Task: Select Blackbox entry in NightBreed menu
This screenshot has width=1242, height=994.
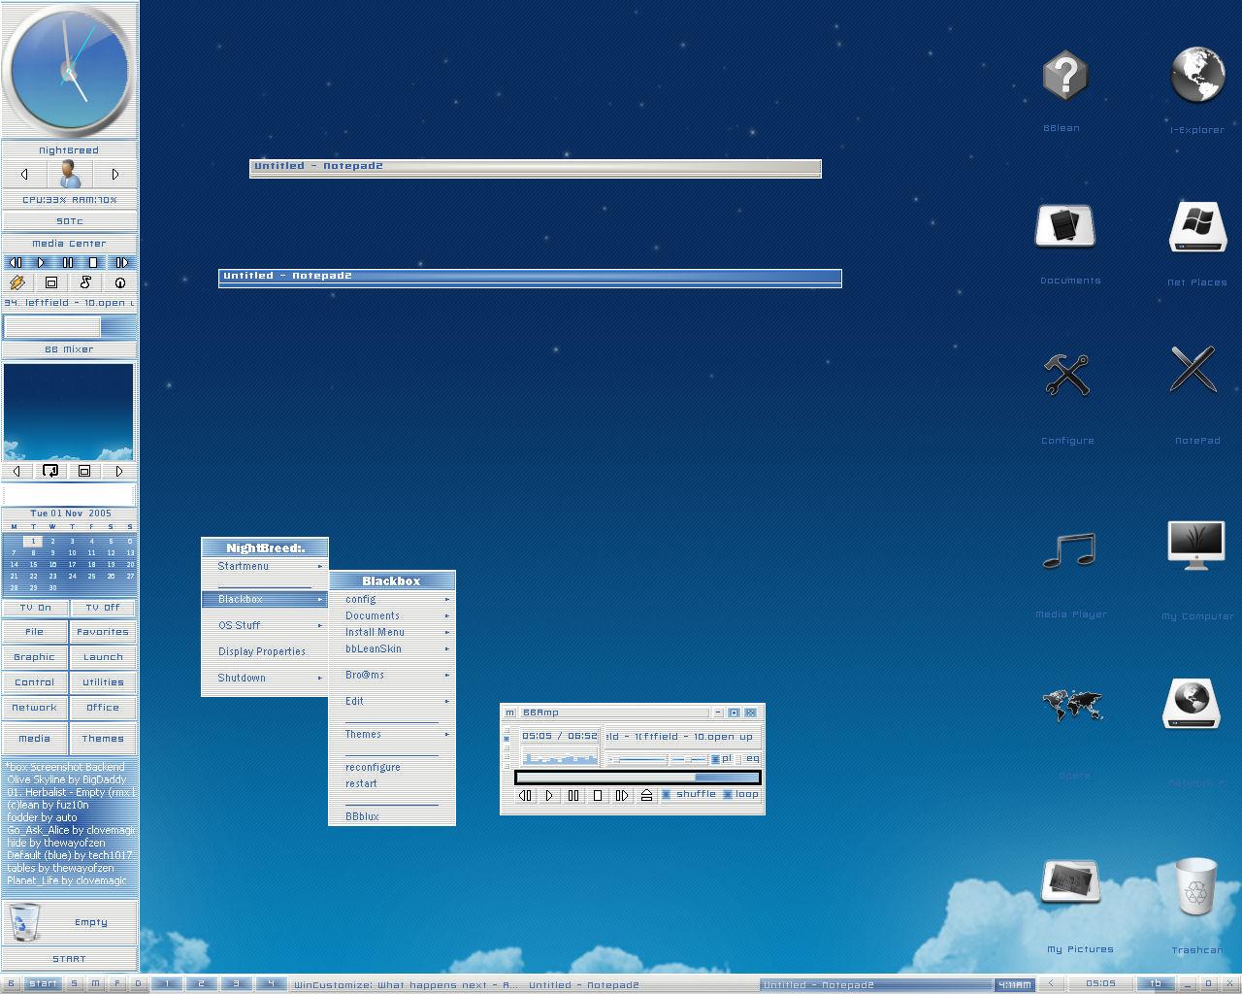Action: 265,599
